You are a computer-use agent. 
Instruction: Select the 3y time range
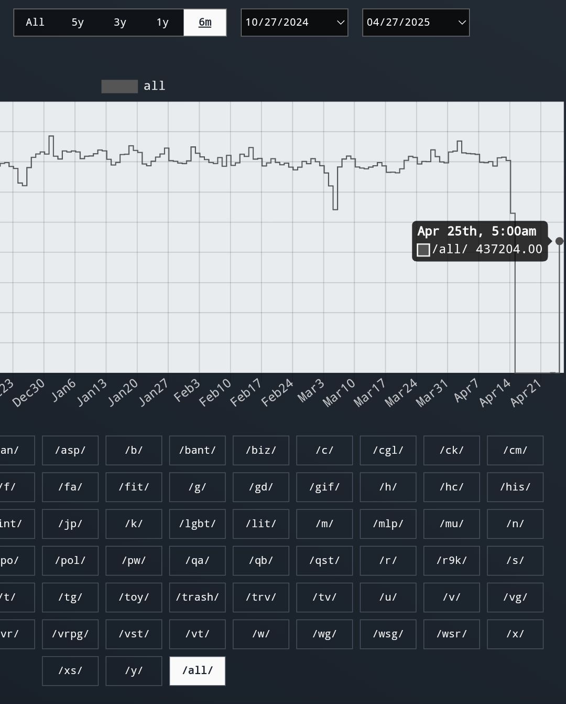coord(120,23)
